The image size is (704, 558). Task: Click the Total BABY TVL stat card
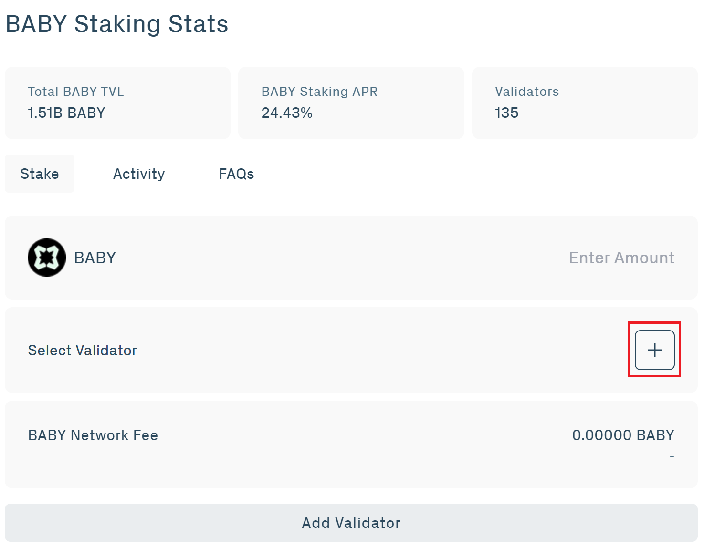tap(117, 103)
